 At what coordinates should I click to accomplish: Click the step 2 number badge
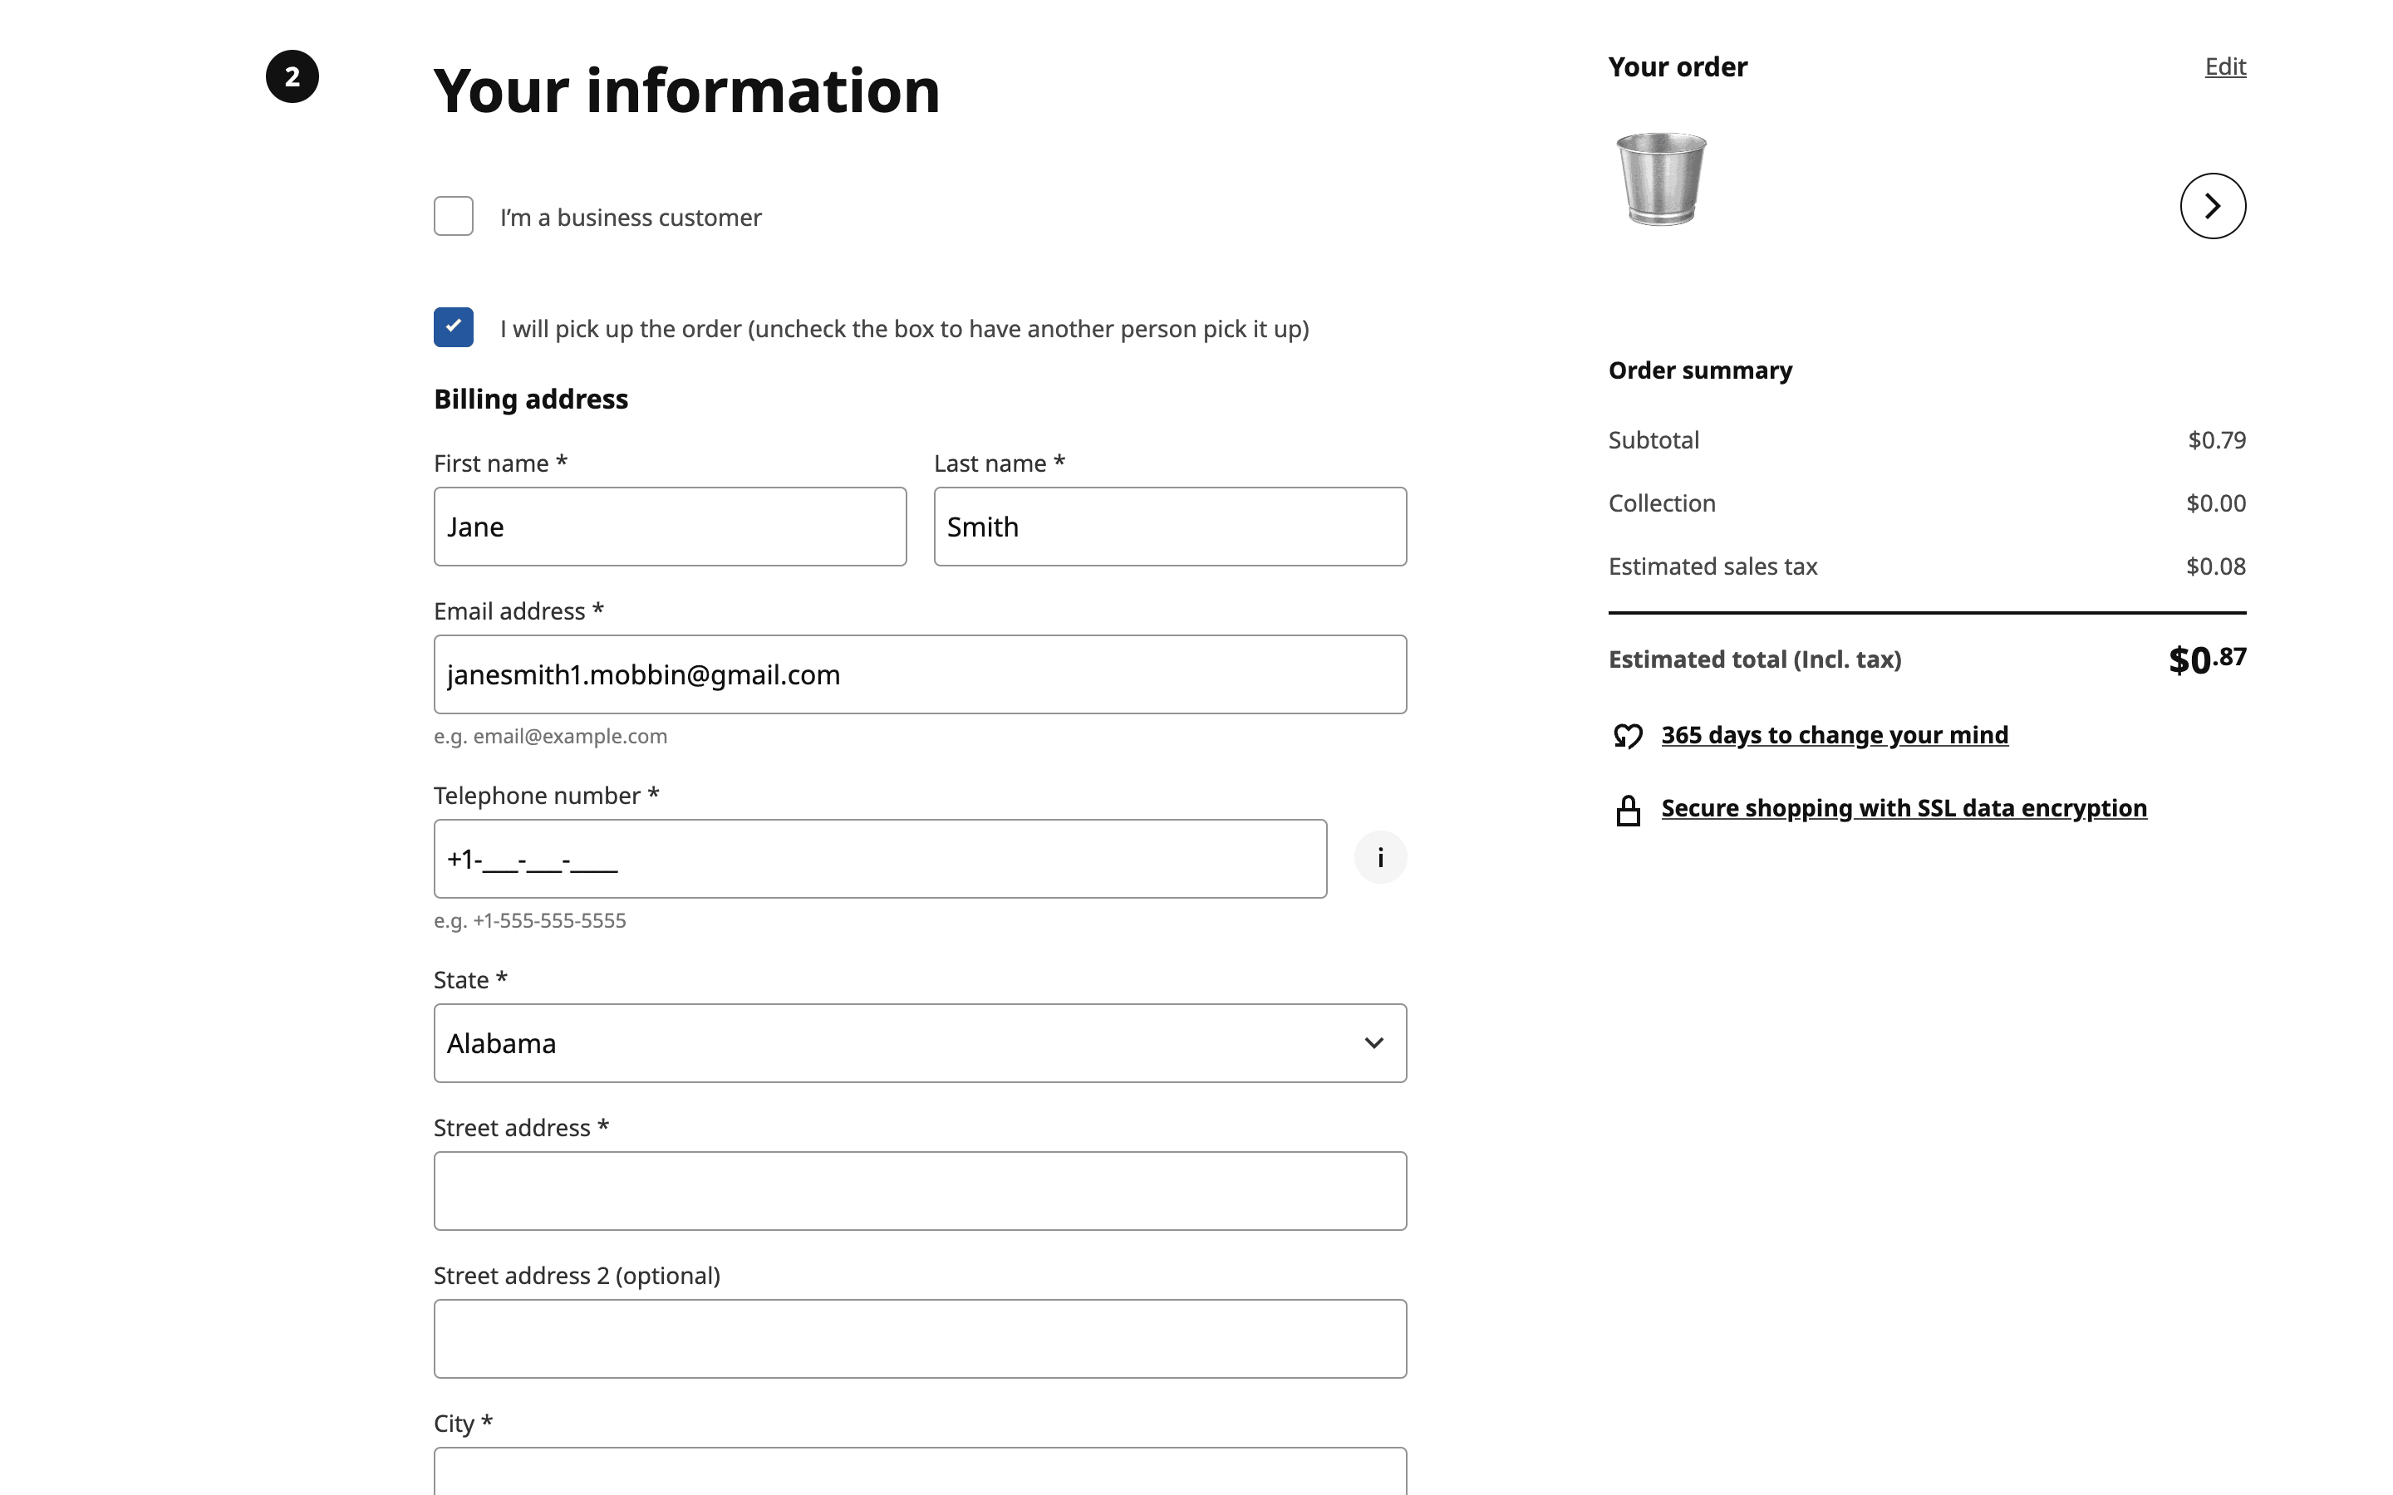[x=292, y=76]
